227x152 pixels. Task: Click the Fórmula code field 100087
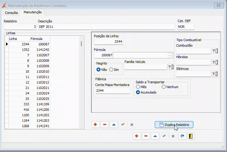click(103, 55)
